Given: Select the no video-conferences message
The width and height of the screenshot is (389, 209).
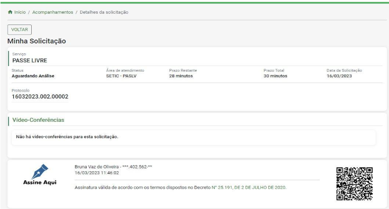Looking at the screenshot, I should [x=67, y=137].
